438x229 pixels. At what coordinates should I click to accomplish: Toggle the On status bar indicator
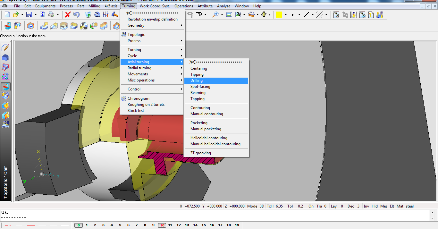coord(311,206)
